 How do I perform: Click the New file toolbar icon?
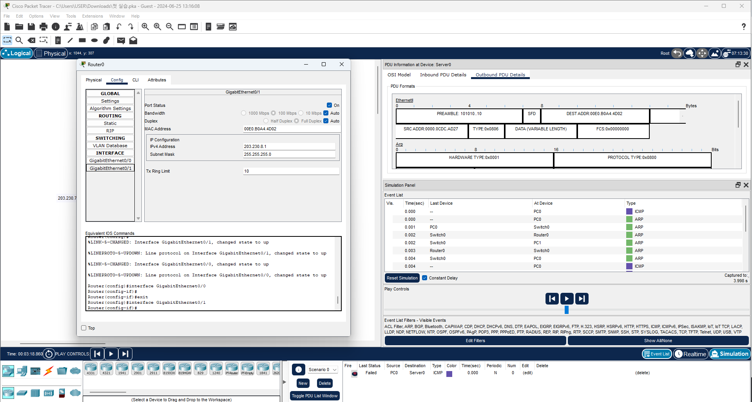(x=7, y=27)
